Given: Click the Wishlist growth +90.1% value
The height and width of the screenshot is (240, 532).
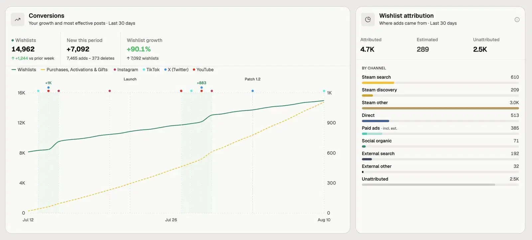Looking at the screenshot, I should point(139,49).
